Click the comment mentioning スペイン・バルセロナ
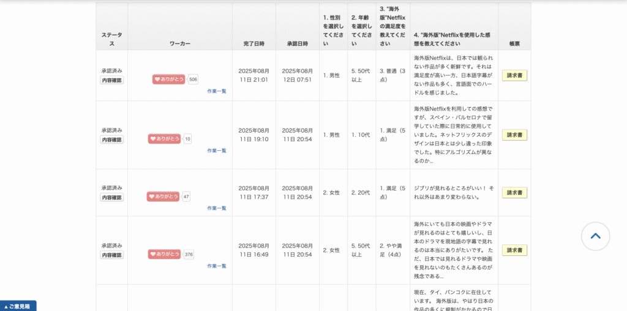The height and width of the screenshot is (311, 627). click(454, 135)
